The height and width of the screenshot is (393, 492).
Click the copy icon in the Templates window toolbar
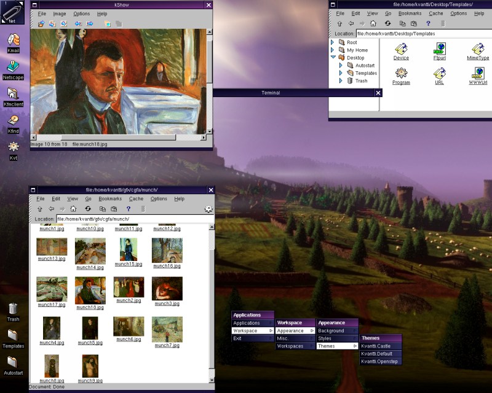pos(402,23)
